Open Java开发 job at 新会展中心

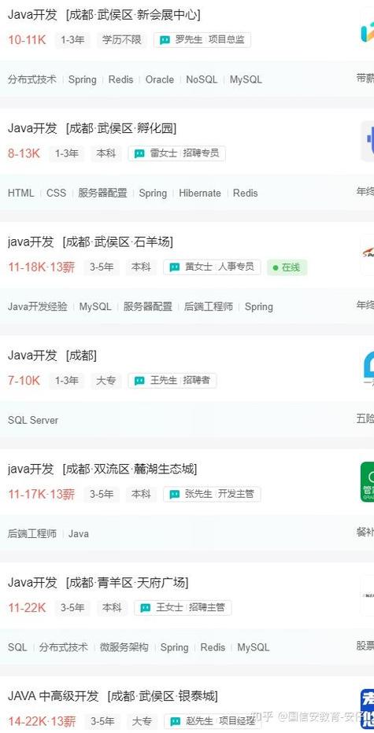[x=104, y=14]
